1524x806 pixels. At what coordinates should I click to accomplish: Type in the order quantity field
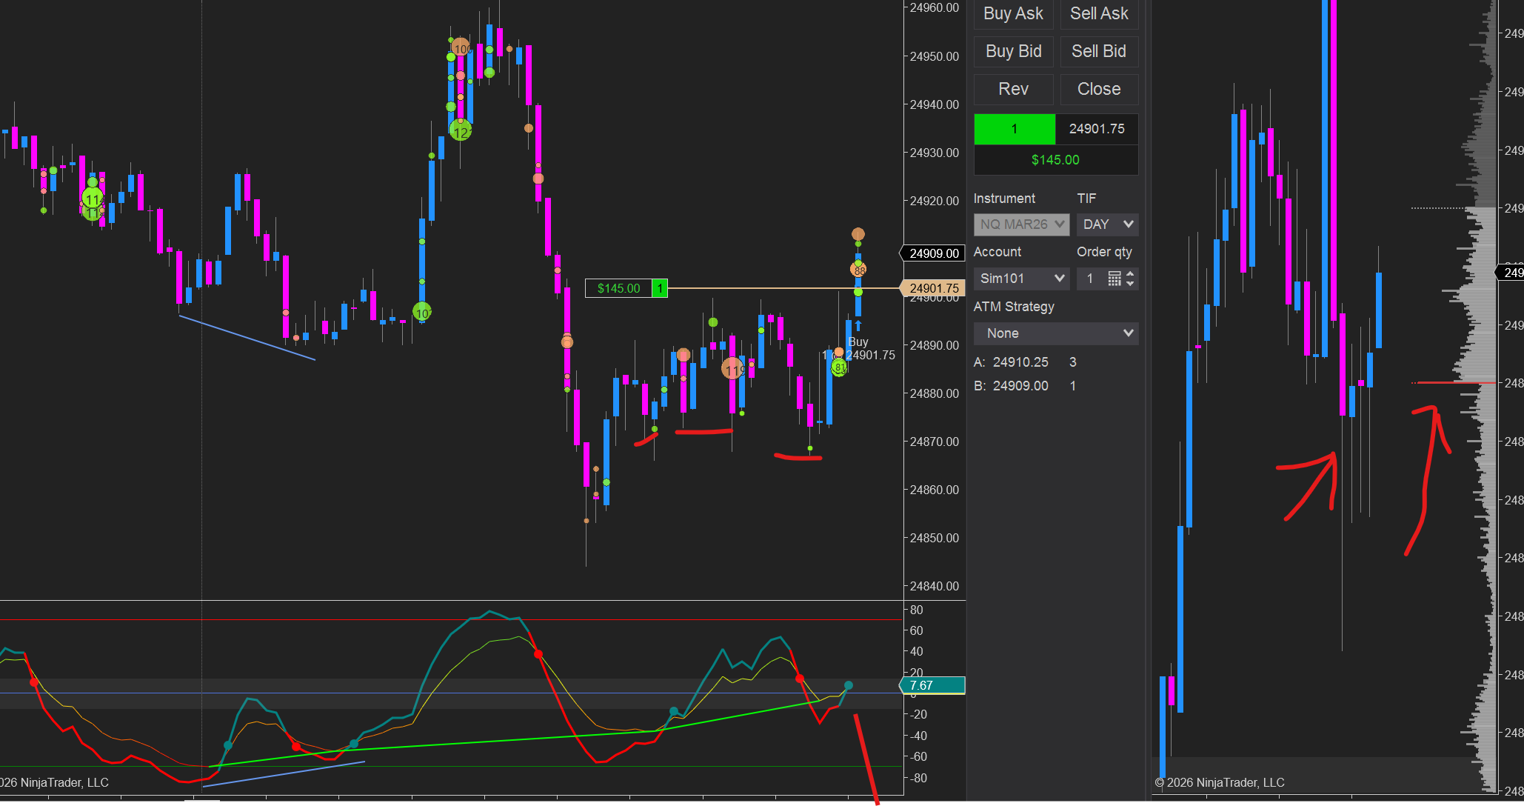click(1090, 279)
